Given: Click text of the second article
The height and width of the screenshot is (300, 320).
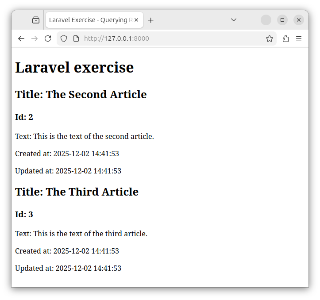Looking at the screenshot, I should click(x=85, y=136).
